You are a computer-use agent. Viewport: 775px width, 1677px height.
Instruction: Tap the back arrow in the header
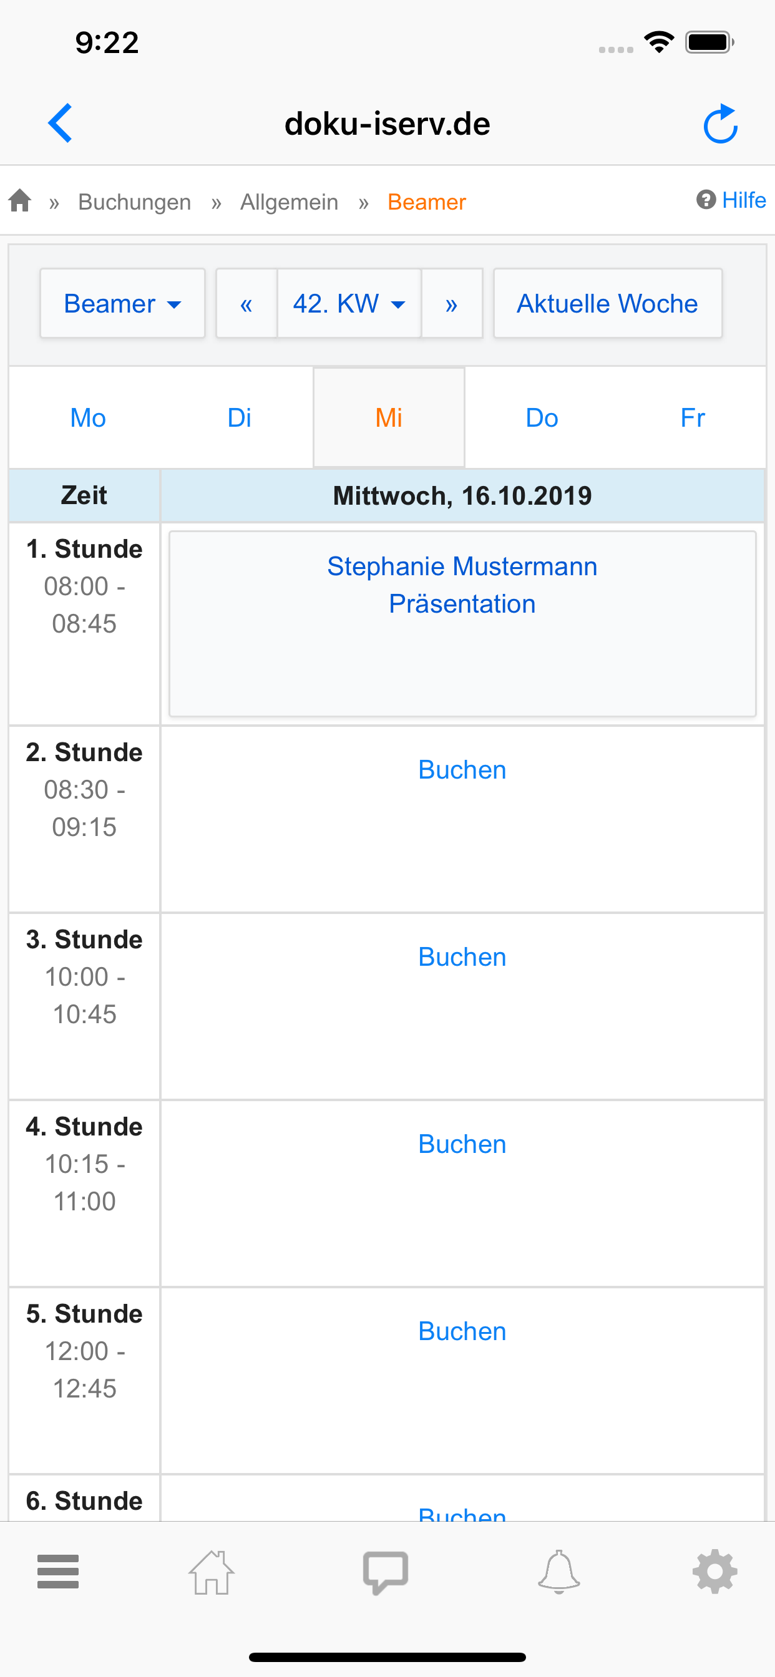coord(60,123)
